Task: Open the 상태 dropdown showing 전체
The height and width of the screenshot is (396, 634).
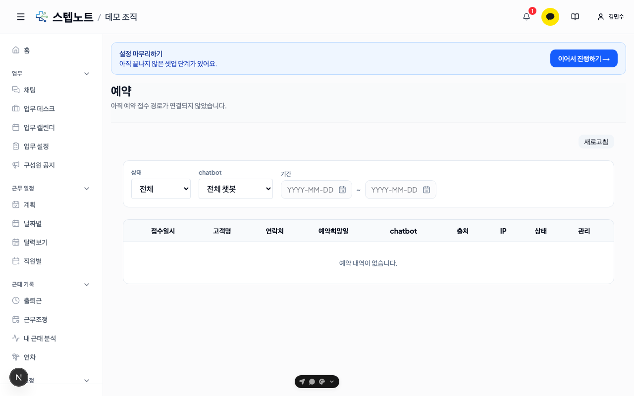Action: tap(161, 189)
